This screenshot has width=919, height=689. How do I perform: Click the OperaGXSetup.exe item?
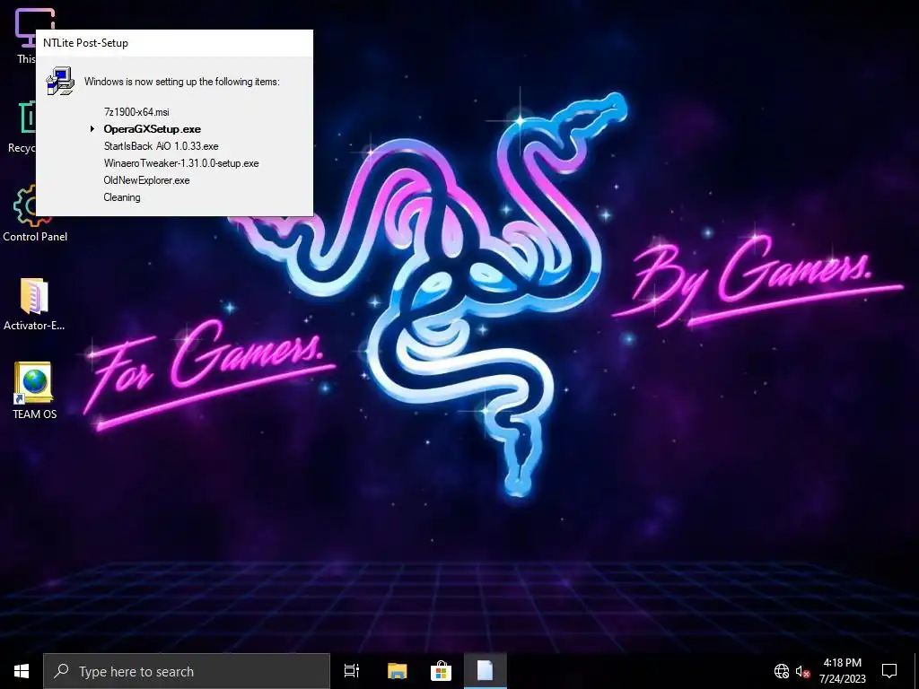[153, 129]
